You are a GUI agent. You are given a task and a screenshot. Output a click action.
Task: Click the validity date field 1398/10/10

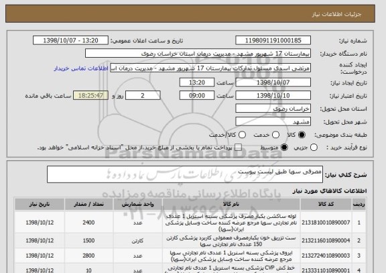[273, 95]
